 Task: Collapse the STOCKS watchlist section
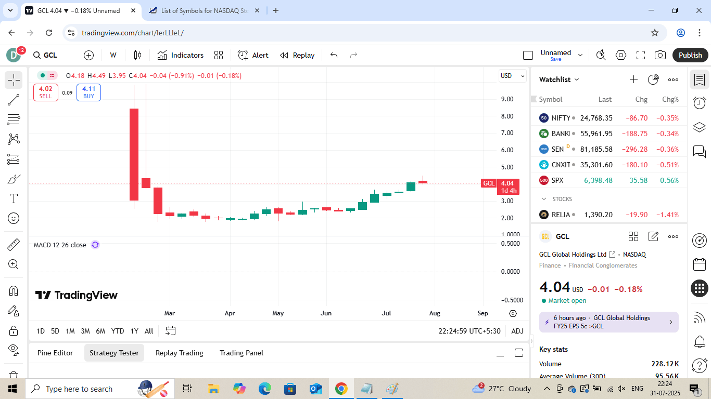544,199
